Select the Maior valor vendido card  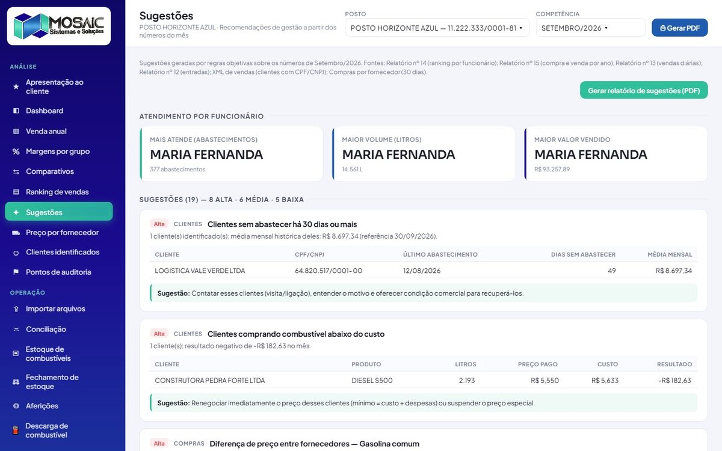coord(616,154)
